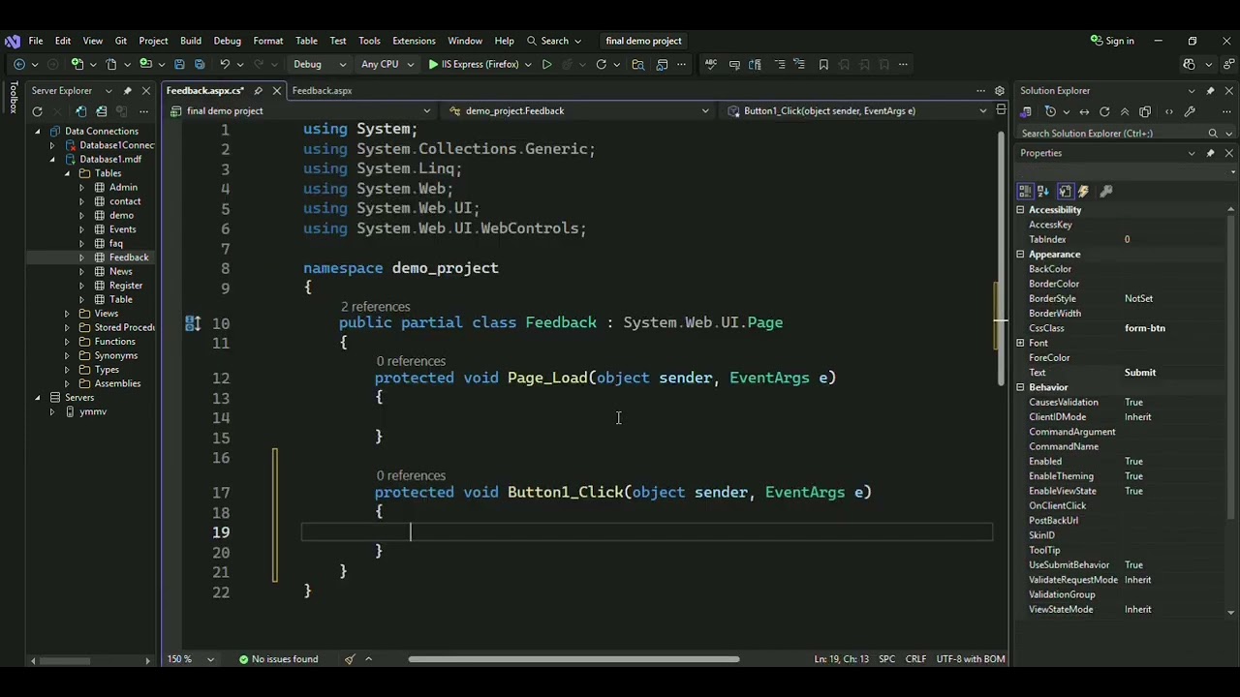
Task: Toggle auto-hide pin on Server Explorer
Action: [127, 91]
